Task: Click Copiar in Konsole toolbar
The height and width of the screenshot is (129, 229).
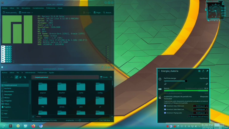Action: (x=87, y=13)
